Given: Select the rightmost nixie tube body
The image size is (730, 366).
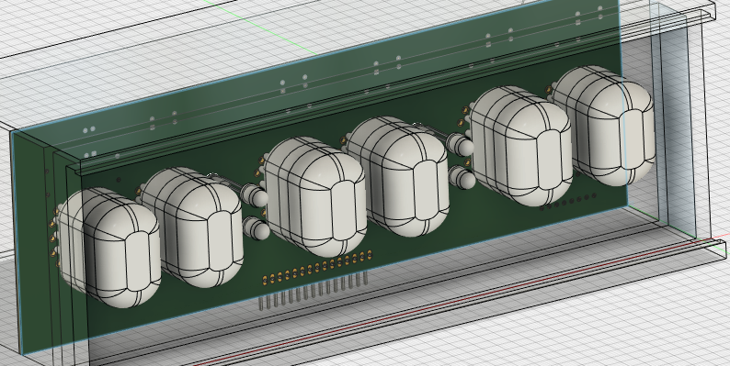Looking at the screenshot, I should pyautogui.click(x=603, y=126).
